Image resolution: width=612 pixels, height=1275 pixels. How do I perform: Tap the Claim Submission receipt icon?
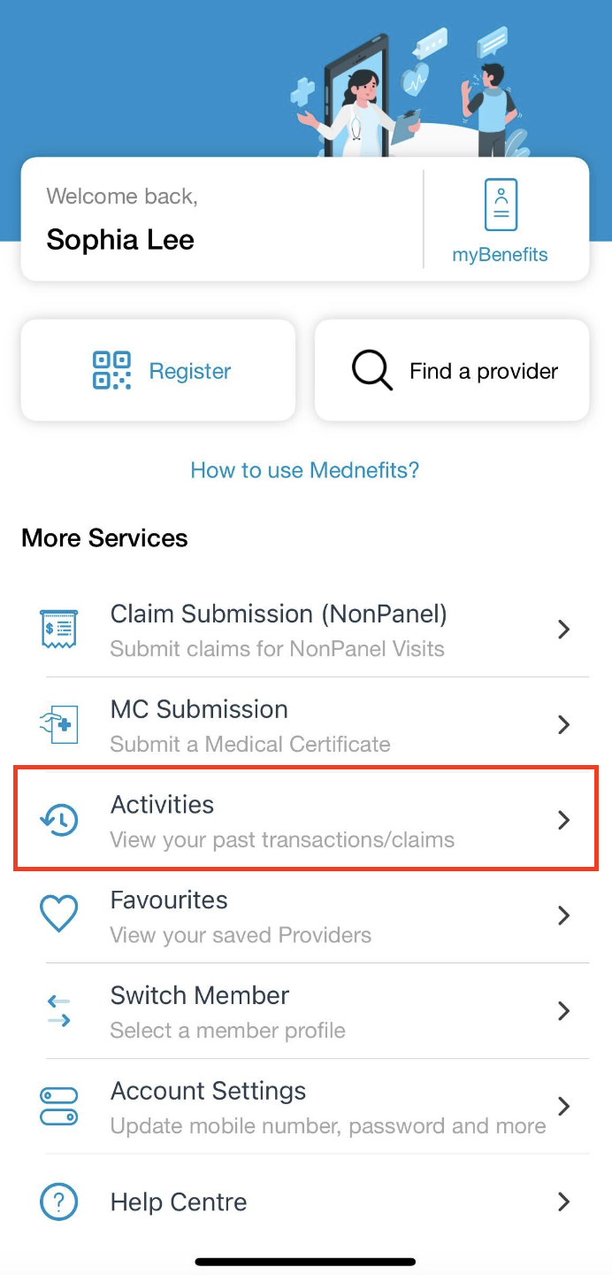(59, 630)
